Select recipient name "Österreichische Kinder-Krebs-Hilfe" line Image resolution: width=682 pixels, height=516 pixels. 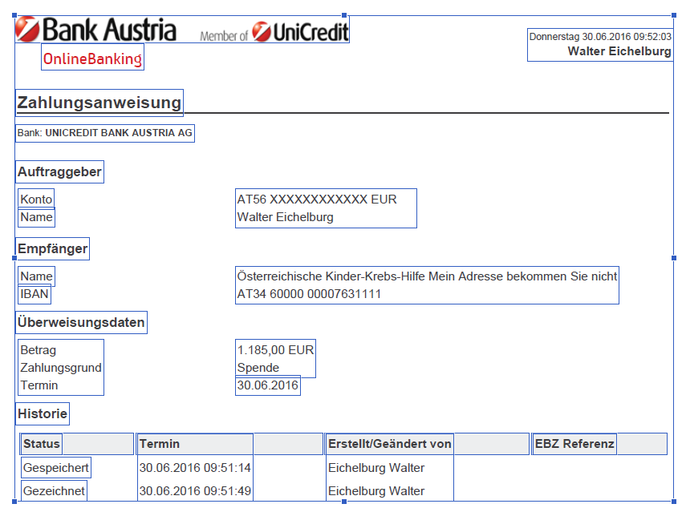click(427, 276)
